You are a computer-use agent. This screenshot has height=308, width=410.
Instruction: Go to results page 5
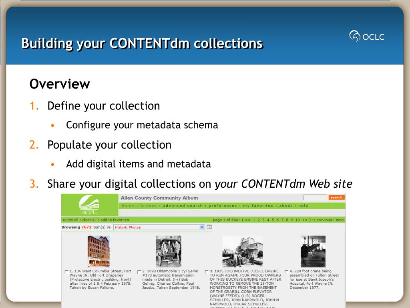[x=273, y=220]
